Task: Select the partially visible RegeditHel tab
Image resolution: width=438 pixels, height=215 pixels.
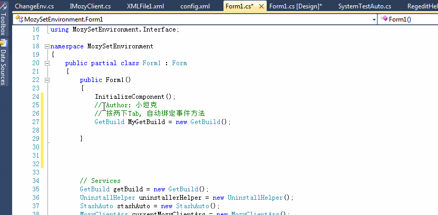Action: [x=422, y=6]
